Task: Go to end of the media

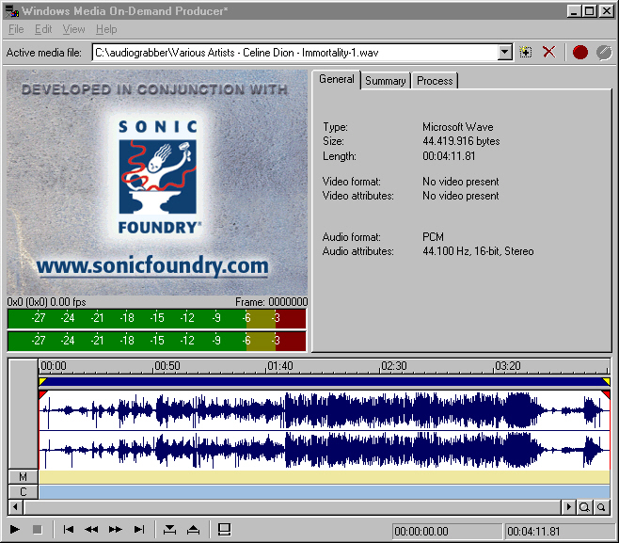Action: [x=139, y=529]
